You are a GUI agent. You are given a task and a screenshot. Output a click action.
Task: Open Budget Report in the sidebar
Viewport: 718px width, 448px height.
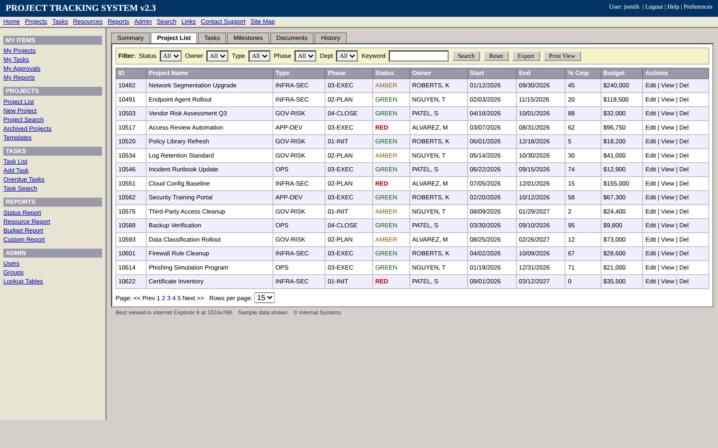(x=23, y=231)
